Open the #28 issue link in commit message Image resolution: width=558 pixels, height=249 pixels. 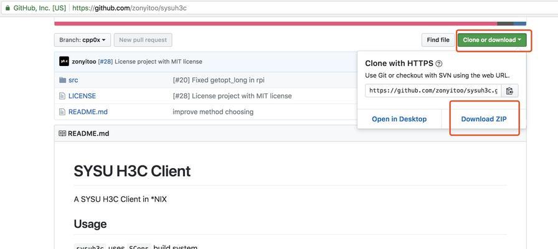[x=105, y=62]
